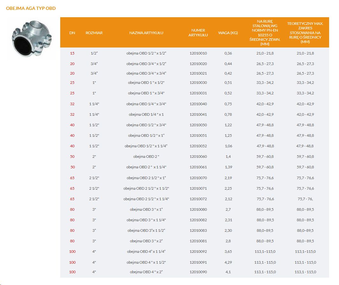Select article number 12010010
The image size is (339, 285).
point(198,53)
